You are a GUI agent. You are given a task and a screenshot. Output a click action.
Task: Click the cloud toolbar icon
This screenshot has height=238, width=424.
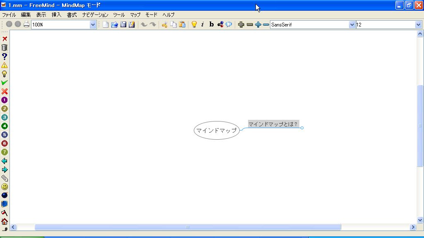coord(229,24)
